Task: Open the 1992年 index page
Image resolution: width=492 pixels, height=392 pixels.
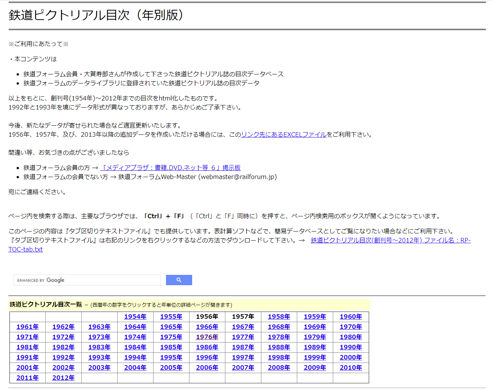Action: [x=64, y=357]
